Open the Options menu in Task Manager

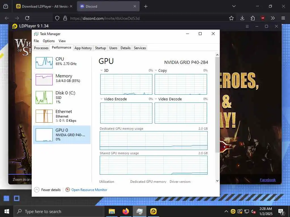49,41
